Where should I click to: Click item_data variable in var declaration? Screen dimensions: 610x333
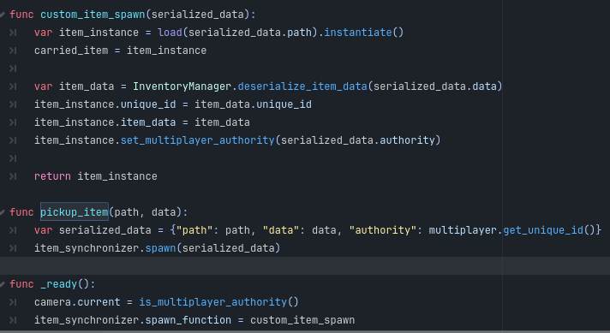click(x=87, y=86)
